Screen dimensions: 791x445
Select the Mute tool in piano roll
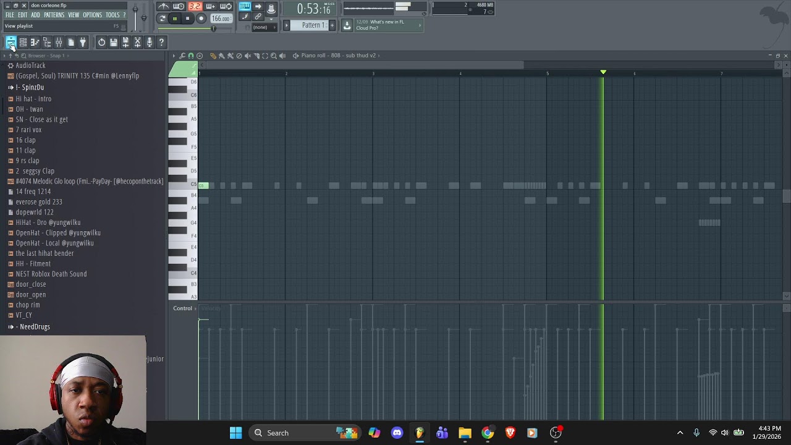248,56
